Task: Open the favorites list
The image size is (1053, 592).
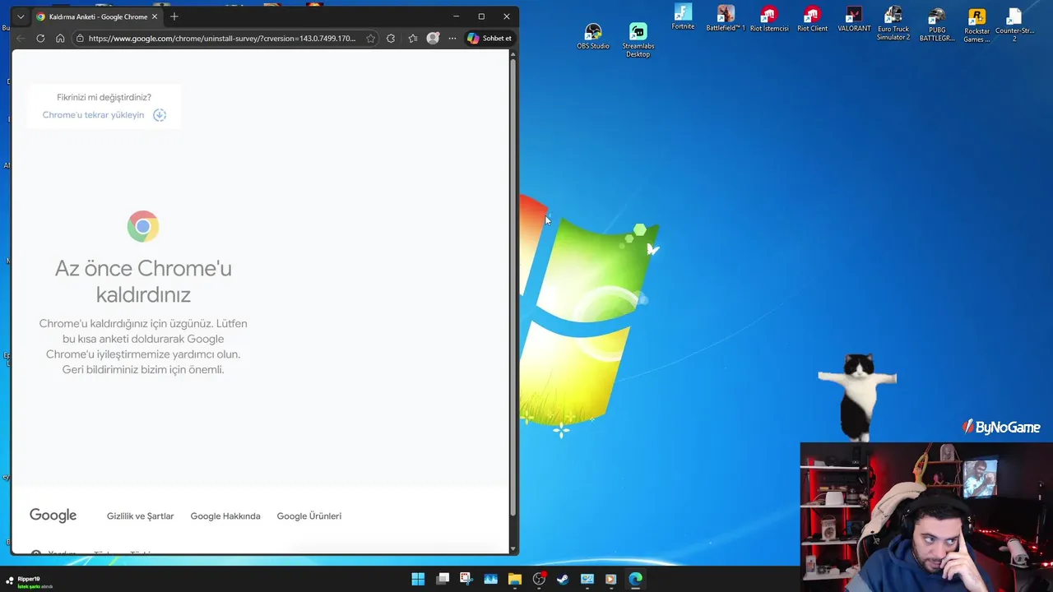Action: 413,39
